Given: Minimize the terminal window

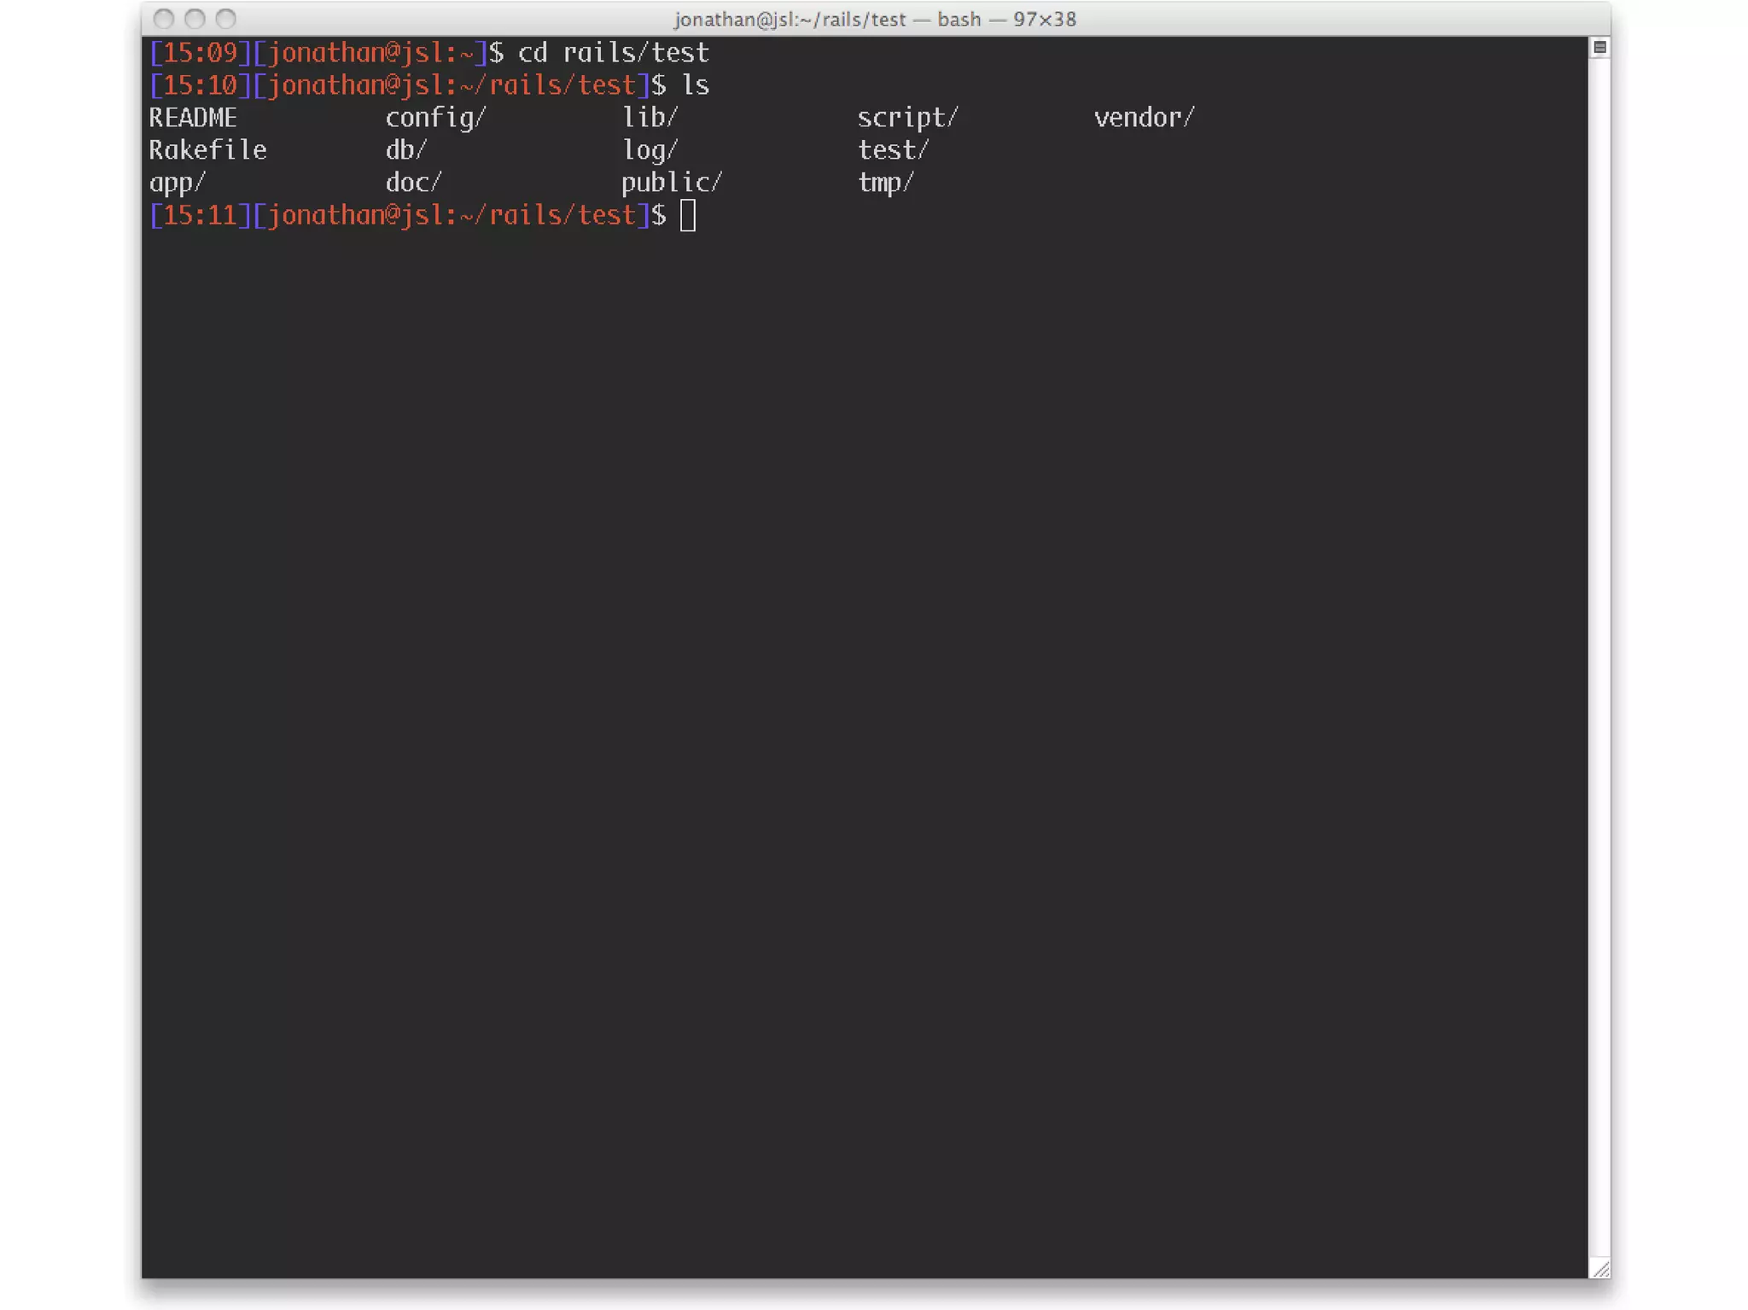Looking at the screenshot, I should (195, 19).
